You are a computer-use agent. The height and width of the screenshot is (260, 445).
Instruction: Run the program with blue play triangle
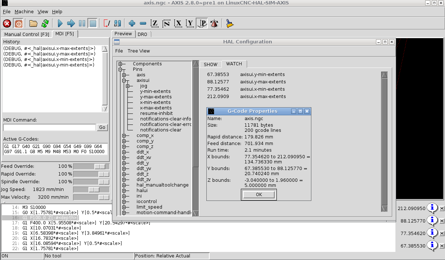coord(60,24)
